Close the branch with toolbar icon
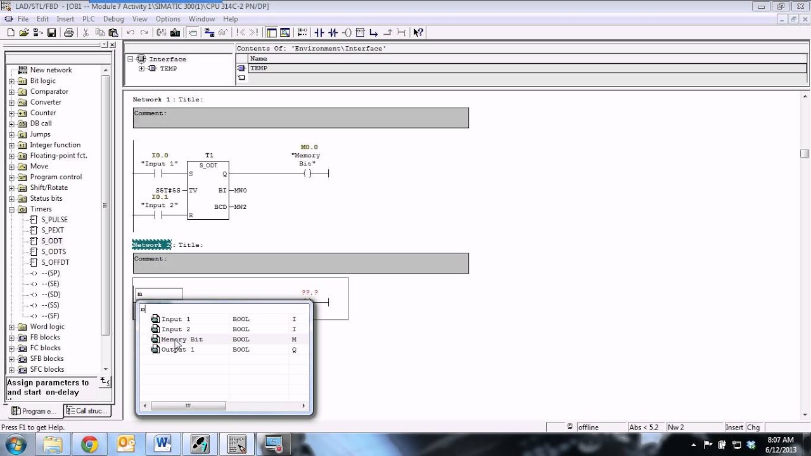The width and height of the screenshot is (811, 456). [388, 32]
